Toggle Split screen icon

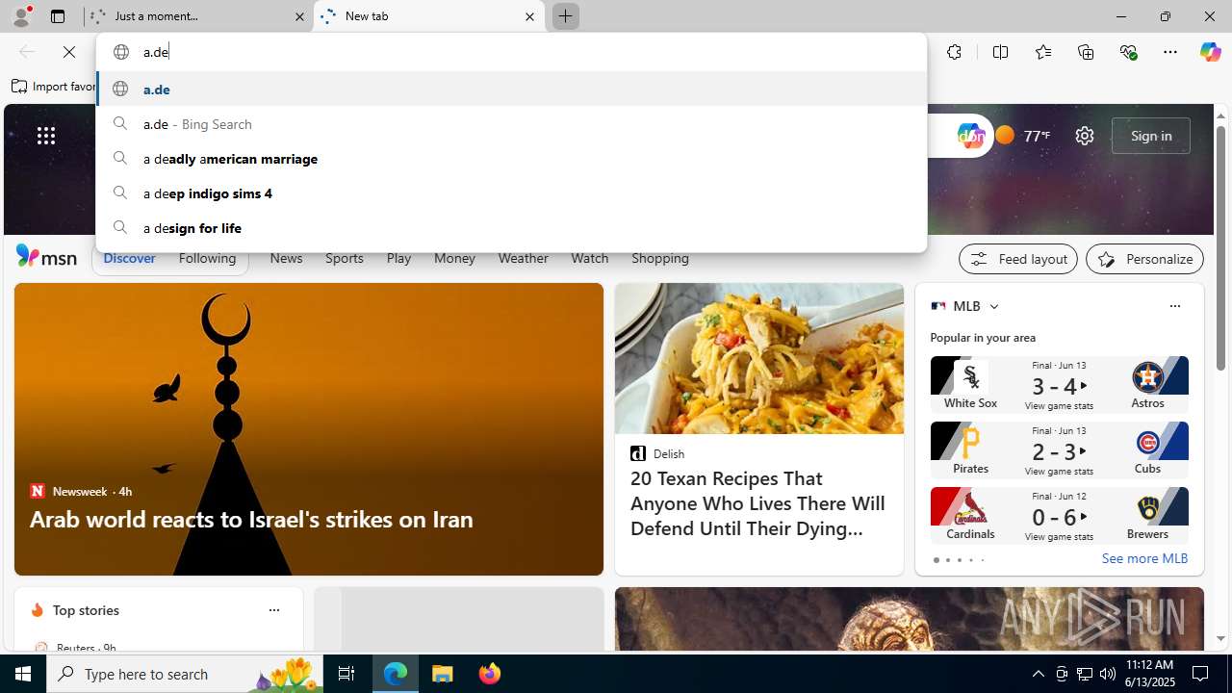1000,52
